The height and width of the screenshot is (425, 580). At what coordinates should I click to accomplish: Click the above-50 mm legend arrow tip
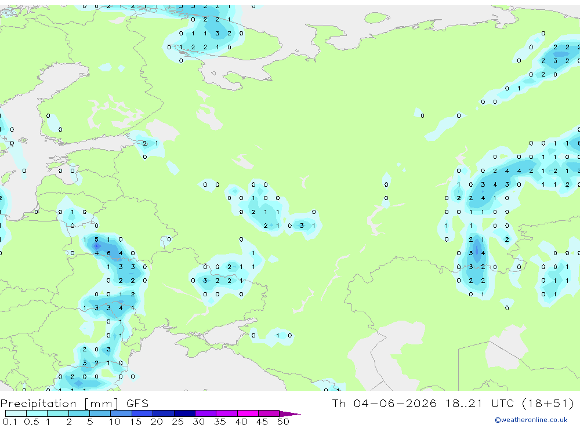289,414
